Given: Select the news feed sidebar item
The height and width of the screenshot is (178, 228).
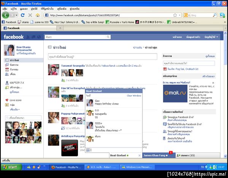Looking at the screenshot, I should (x=24, y=60).
